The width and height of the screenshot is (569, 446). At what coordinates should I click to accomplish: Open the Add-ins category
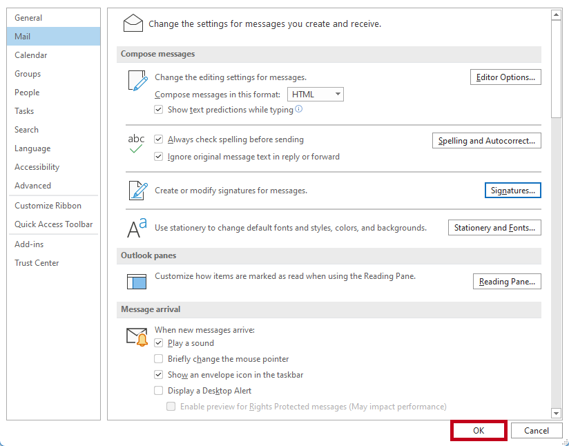[x=53, y=244]
